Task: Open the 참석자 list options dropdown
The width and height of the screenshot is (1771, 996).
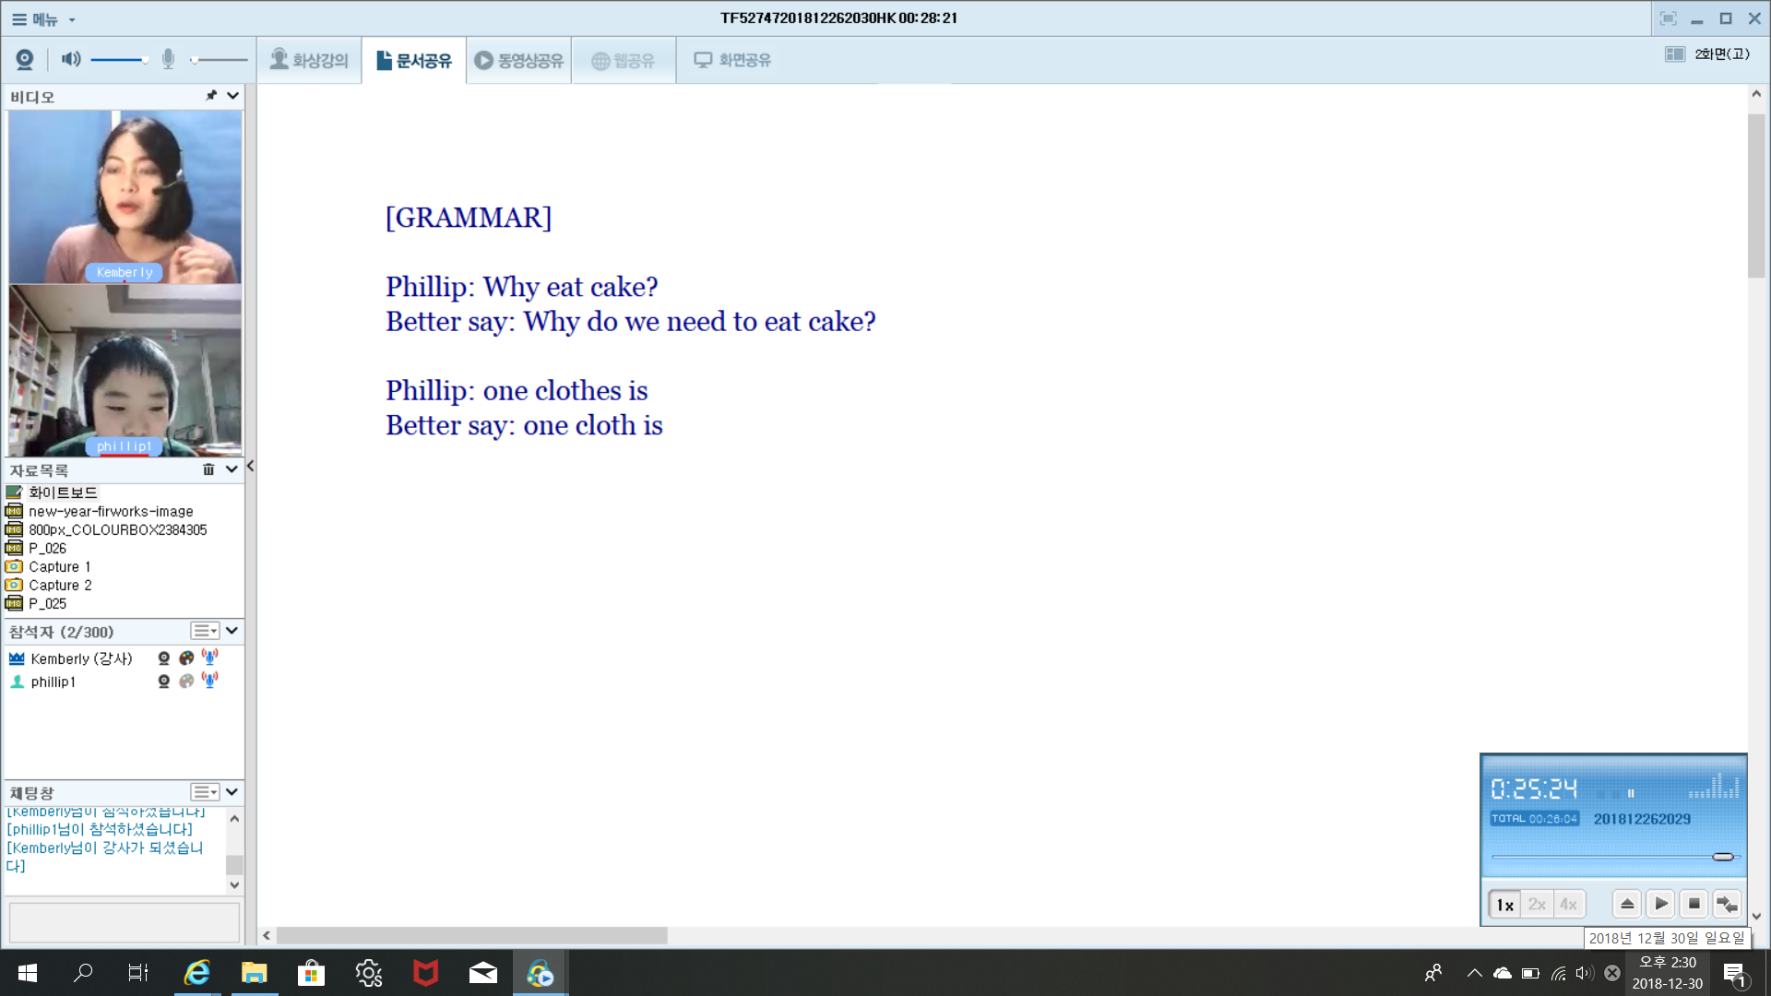Action: point(205,631)
